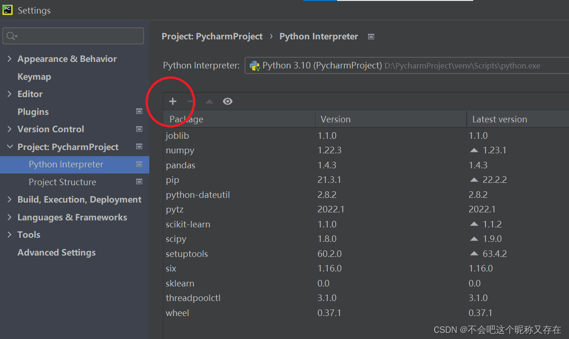569x339 pixels.
Task: Click the plus icon to install a package
Action: click(x=173, y=101)
